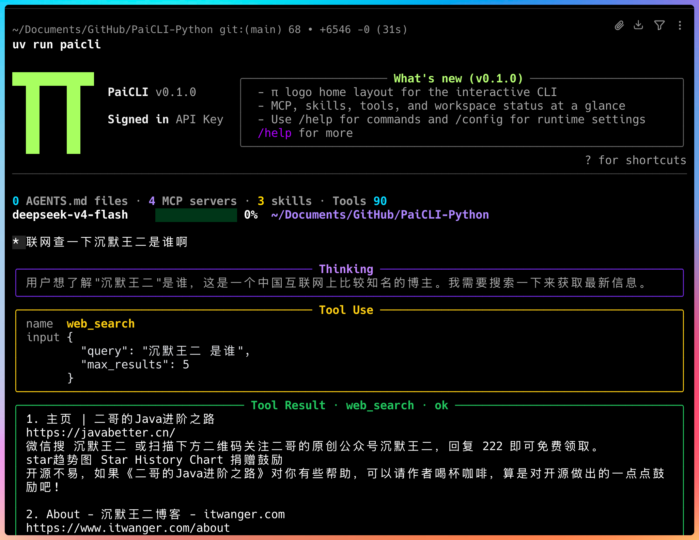Click '4 MCP servers' status entry
The image size is (699, 540).
point(193,201)
